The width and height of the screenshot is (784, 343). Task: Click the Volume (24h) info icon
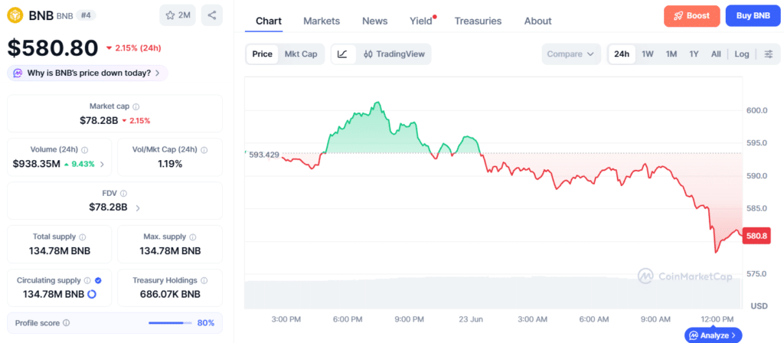[84, 149]
